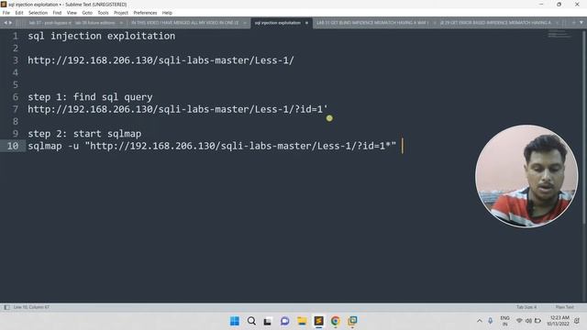The width and height of the screenshot is (587, 330).
Task: Click the webcam overlay of the presenter
Action: [x=526, y=176]
